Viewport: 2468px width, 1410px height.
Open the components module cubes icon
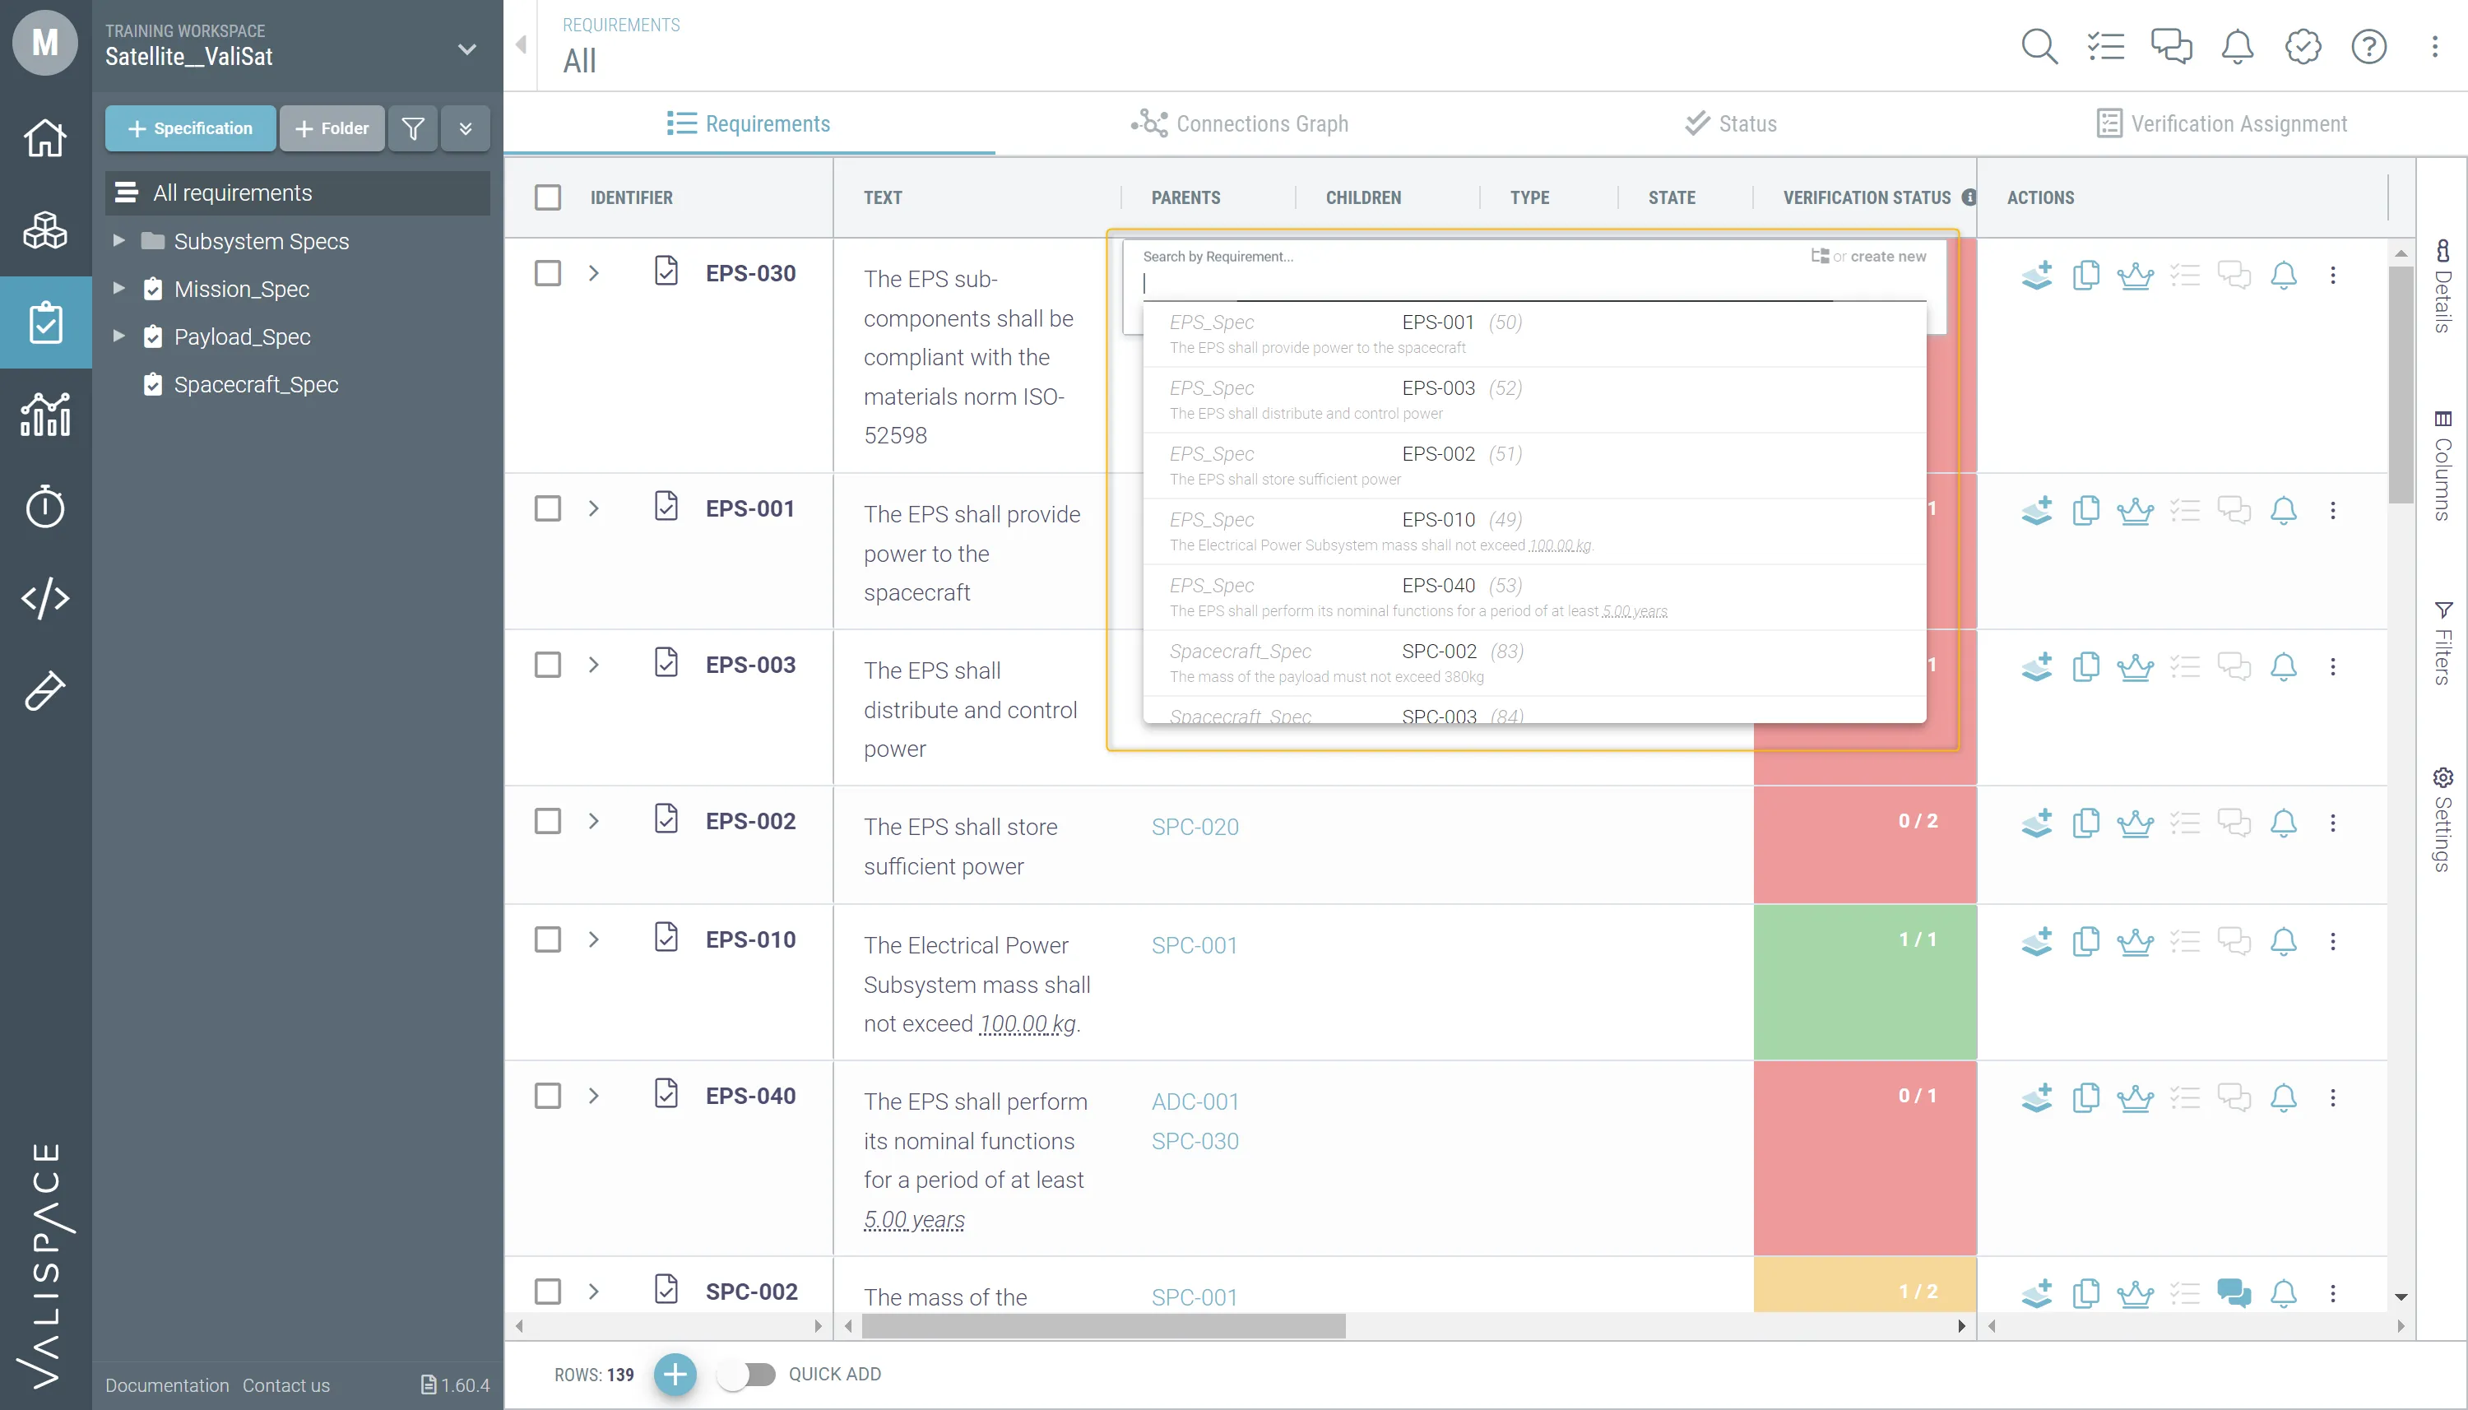pos(44,230)
